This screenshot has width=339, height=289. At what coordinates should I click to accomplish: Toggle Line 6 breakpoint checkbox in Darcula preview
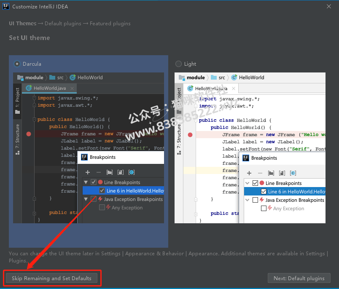click(102, 190)
